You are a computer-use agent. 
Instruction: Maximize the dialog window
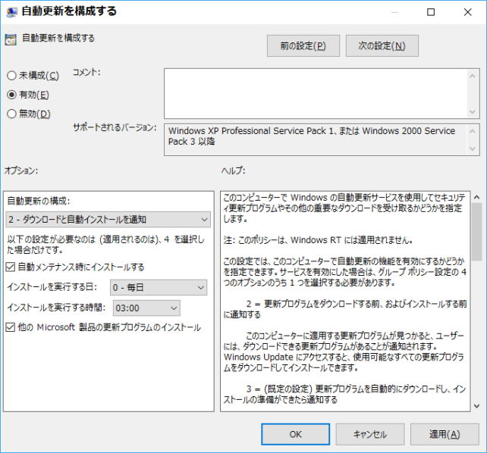(431, 12)
